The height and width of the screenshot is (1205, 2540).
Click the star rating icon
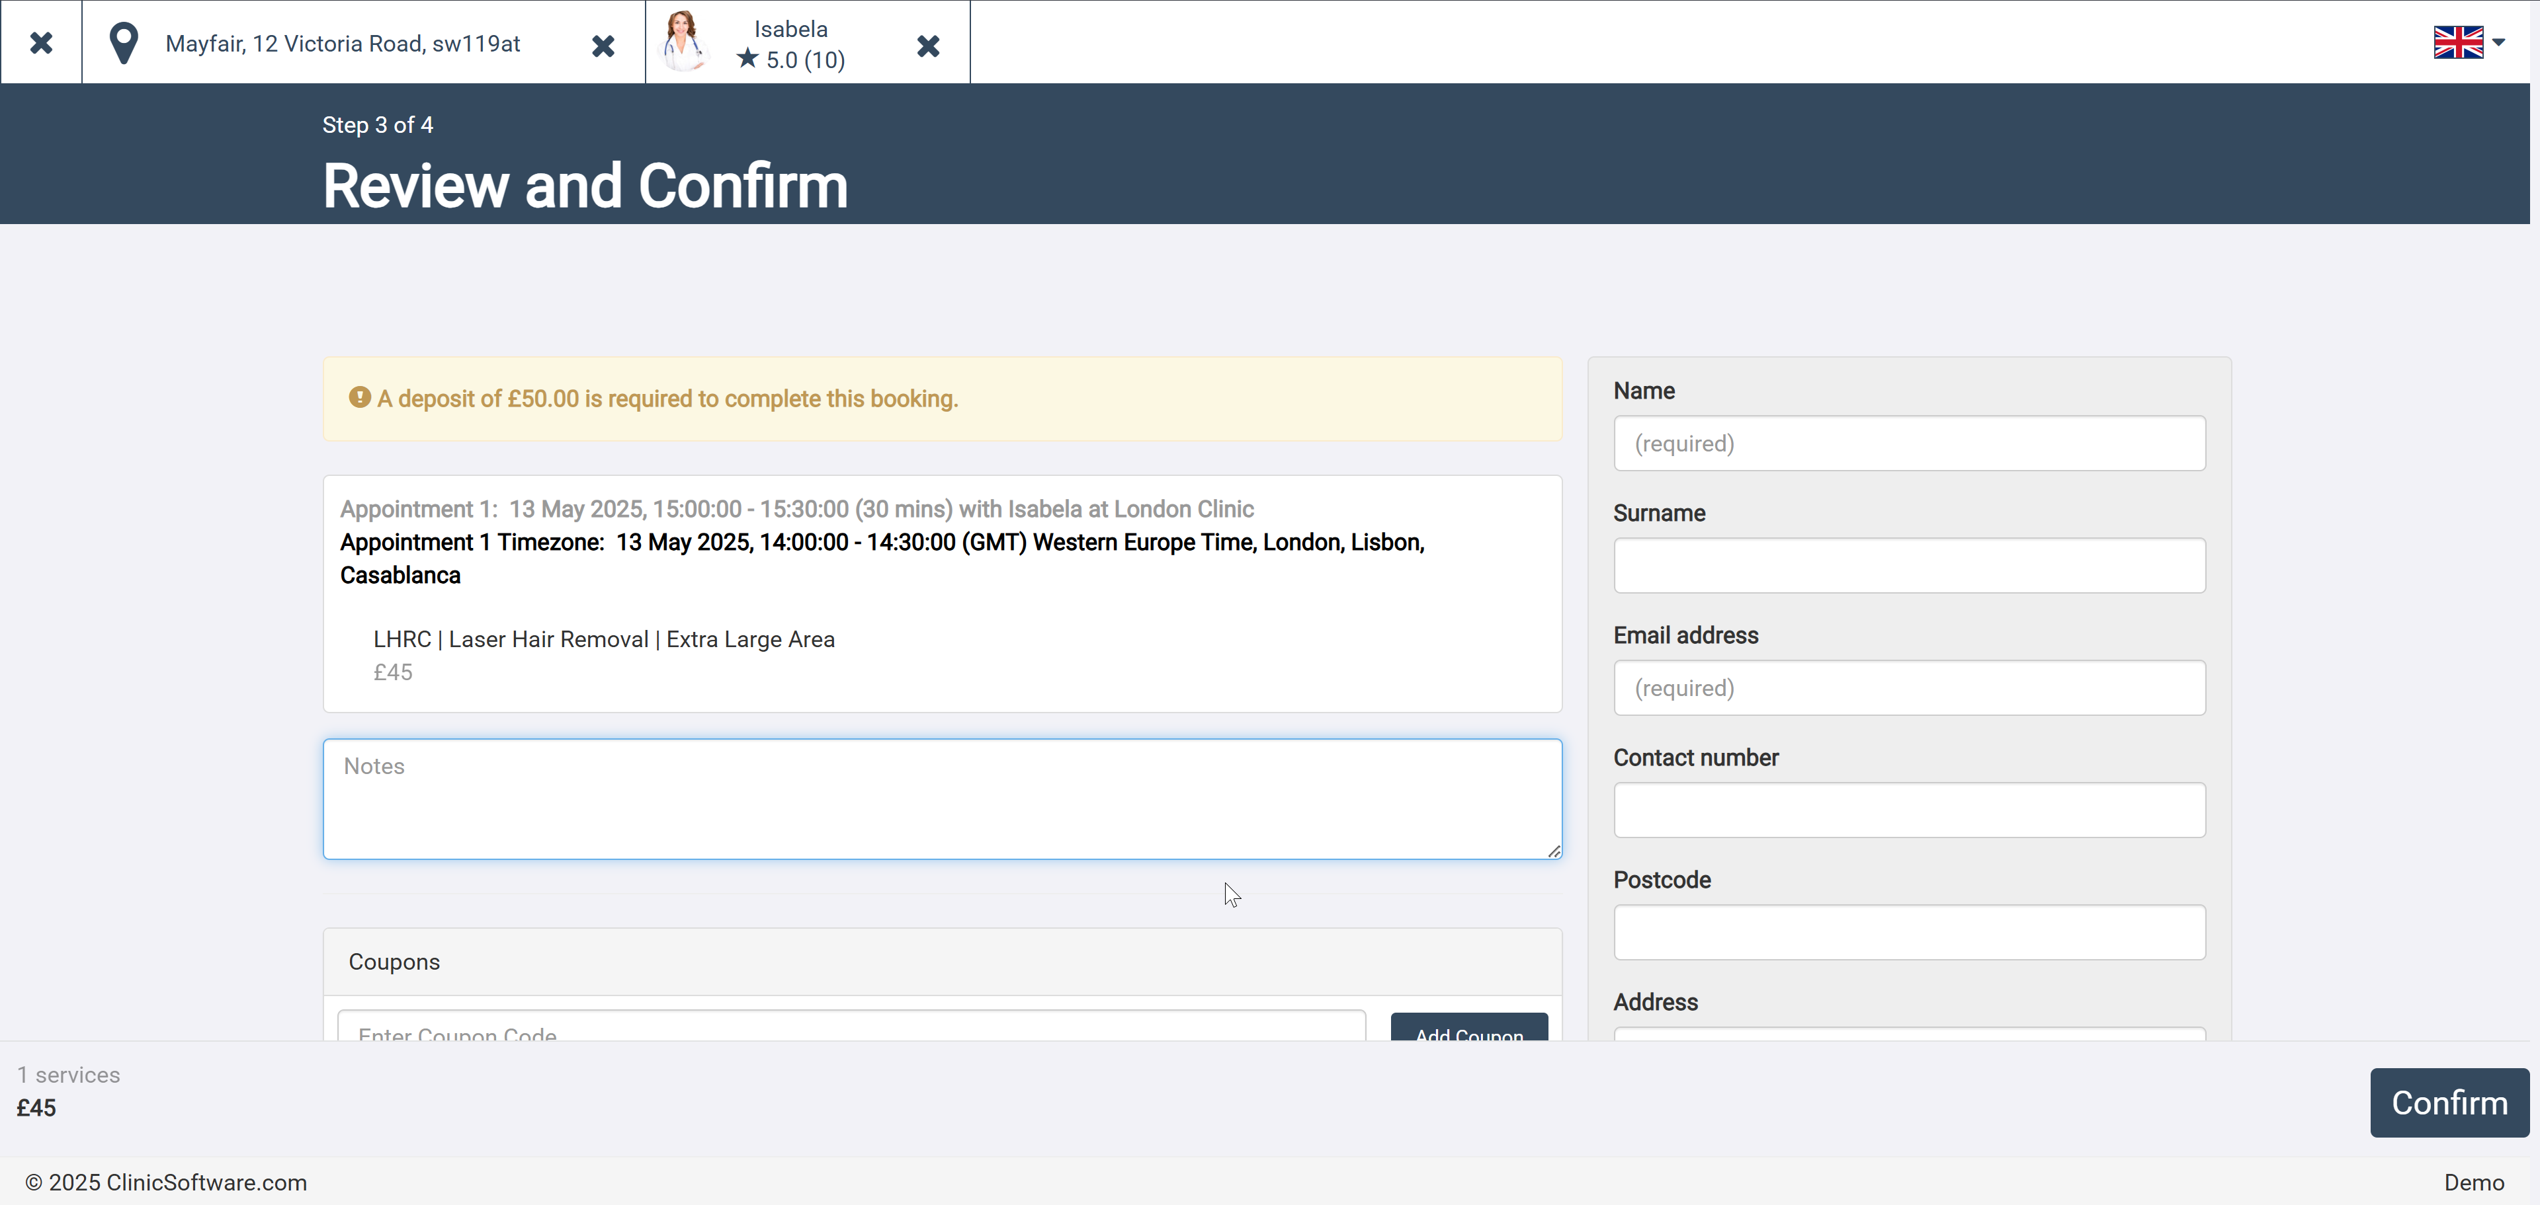pos(747,59)
